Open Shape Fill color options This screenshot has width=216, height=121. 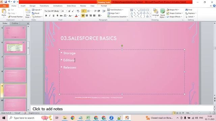[173, 10]
